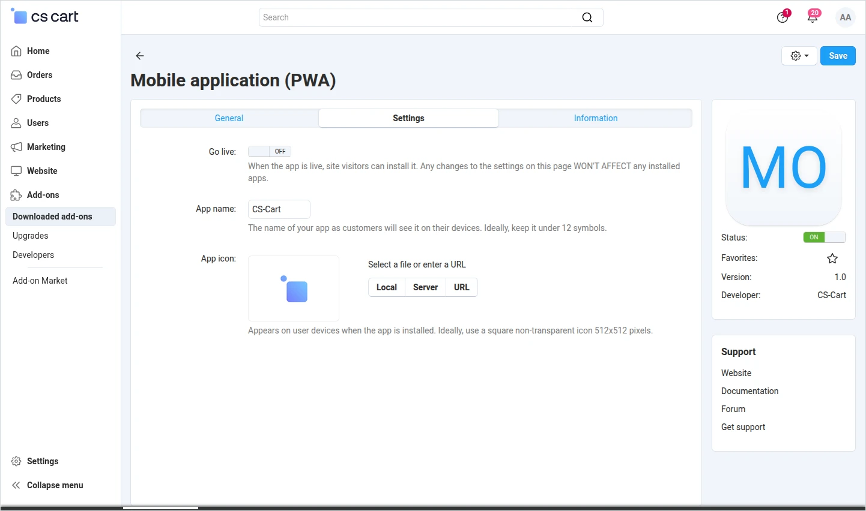This screenshot has width=866, height=511.
Task: Click the Website monitor icon
Action: click(16, 171)
